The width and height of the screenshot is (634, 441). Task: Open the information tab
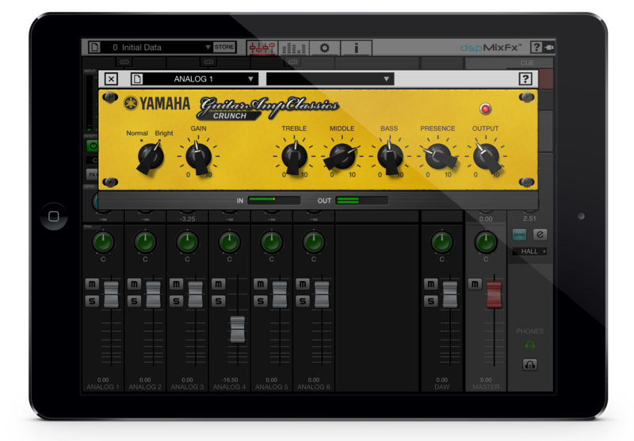[356, 48]
